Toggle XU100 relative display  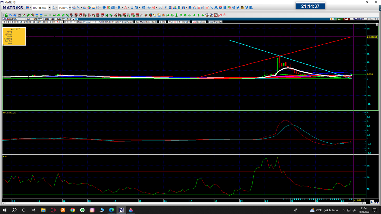click(x=186, y=22)
